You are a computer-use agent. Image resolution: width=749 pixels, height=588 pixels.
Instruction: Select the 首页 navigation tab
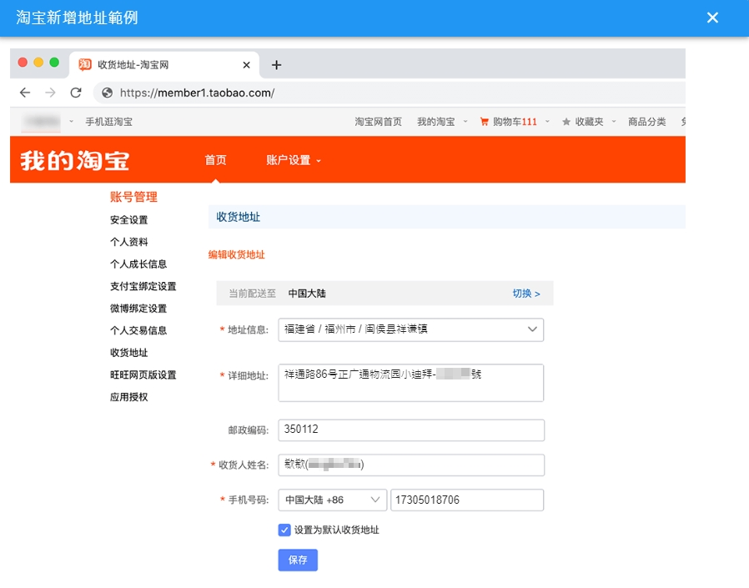pyautogui.click(x=215, y=160)
